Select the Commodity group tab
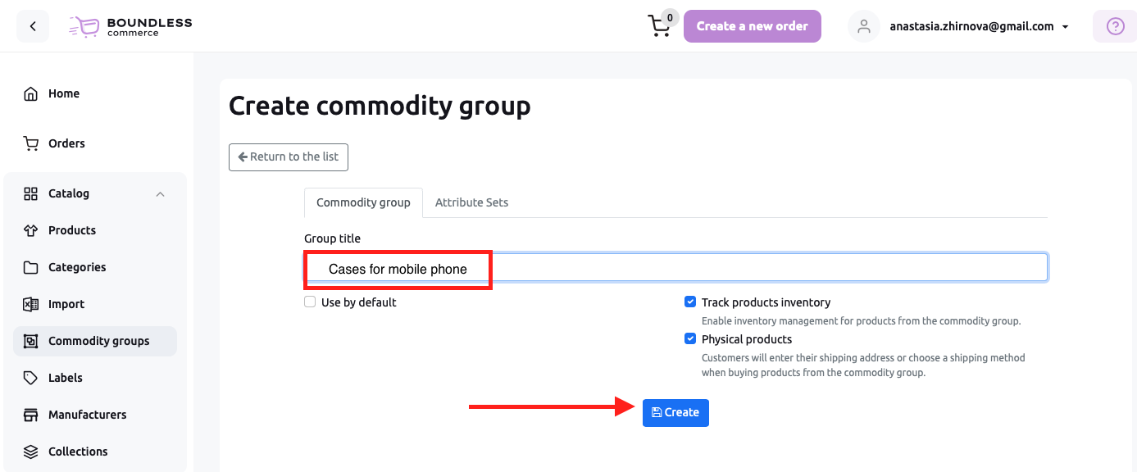 363,202
